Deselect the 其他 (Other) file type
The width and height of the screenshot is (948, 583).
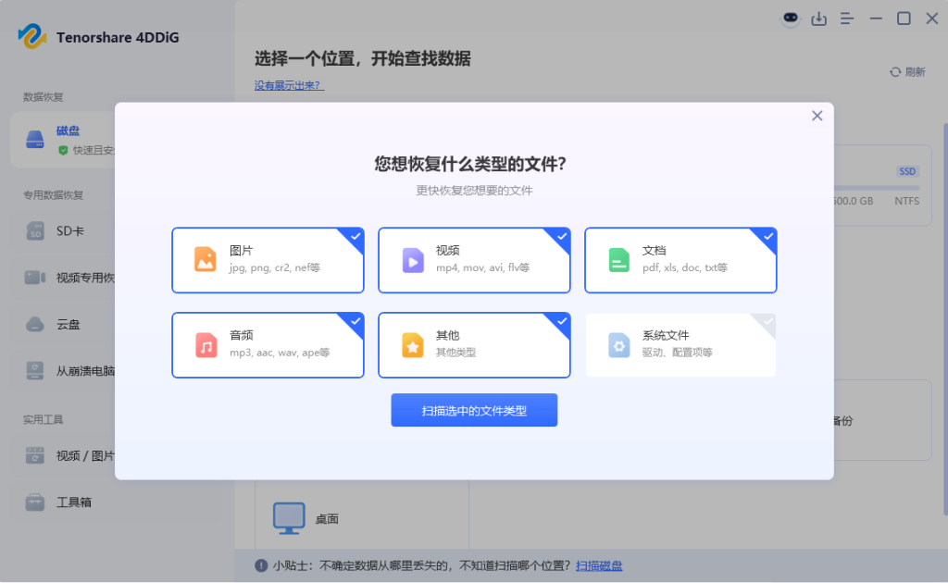(474, 345)
